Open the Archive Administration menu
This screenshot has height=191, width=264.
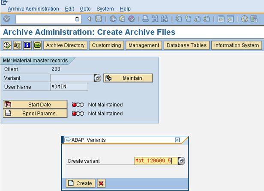coord(33,9)
